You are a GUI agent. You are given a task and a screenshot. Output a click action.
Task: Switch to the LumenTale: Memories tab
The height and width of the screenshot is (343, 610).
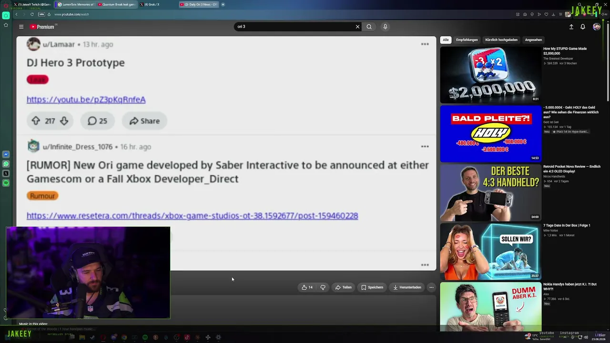click(x=75, y=4)
